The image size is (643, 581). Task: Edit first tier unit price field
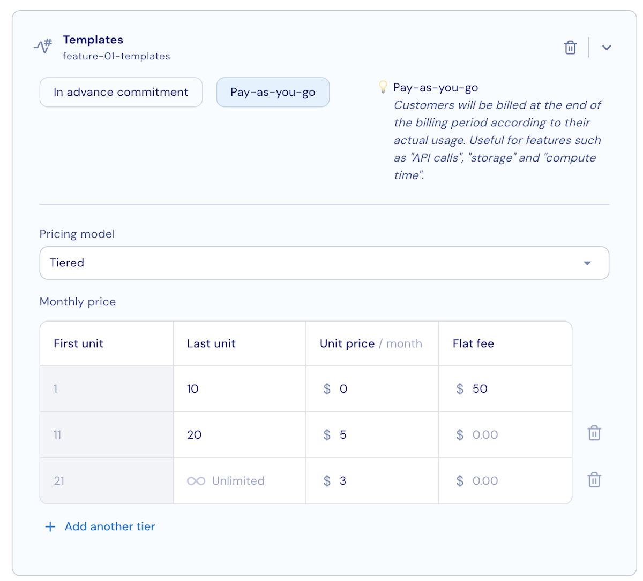point(372,389)
